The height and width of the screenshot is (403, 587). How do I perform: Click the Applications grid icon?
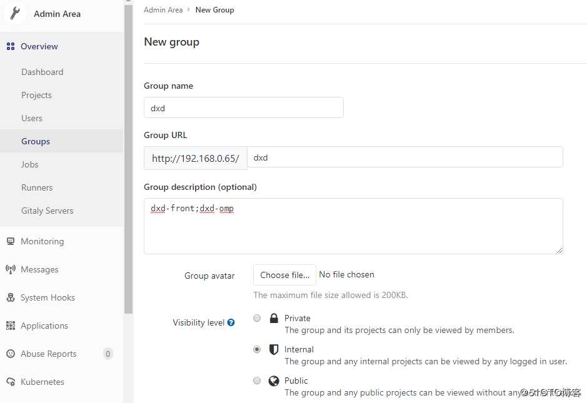click(x=10, y=326)
